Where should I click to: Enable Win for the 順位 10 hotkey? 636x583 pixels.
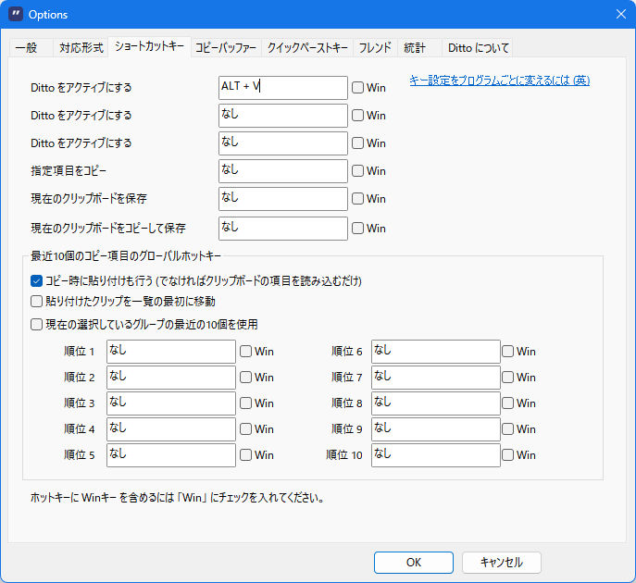(507, 455)
